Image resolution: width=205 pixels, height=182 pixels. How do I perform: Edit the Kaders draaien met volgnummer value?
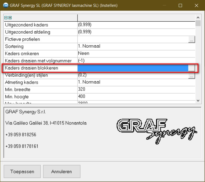point(136,61)
